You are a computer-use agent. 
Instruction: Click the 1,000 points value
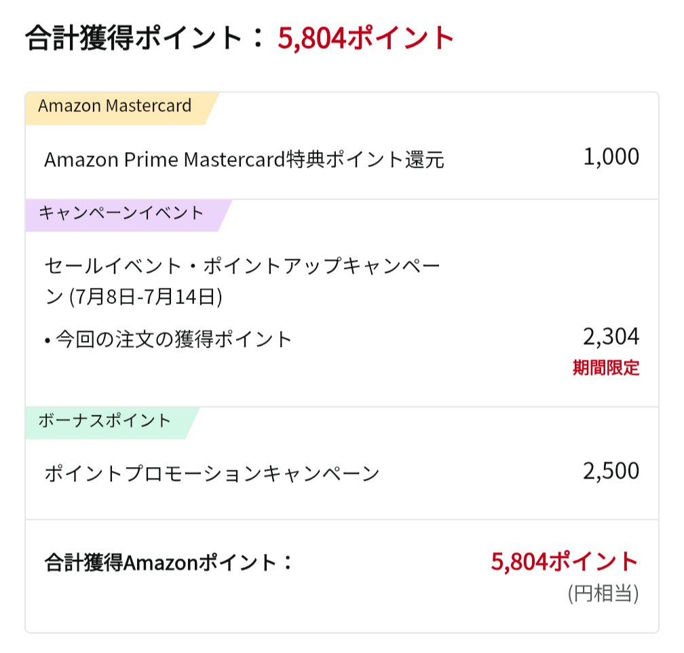tap(611, 156)
